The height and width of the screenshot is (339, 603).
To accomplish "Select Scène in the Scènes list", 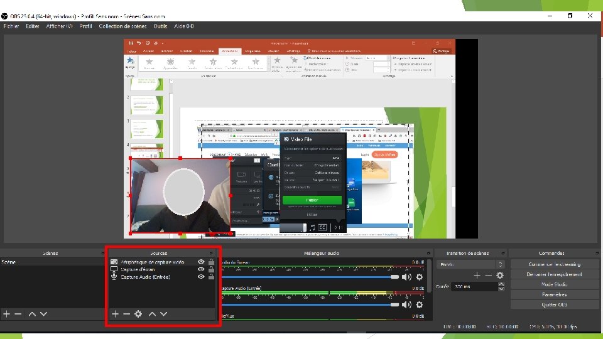I will [x=52, y=262].
